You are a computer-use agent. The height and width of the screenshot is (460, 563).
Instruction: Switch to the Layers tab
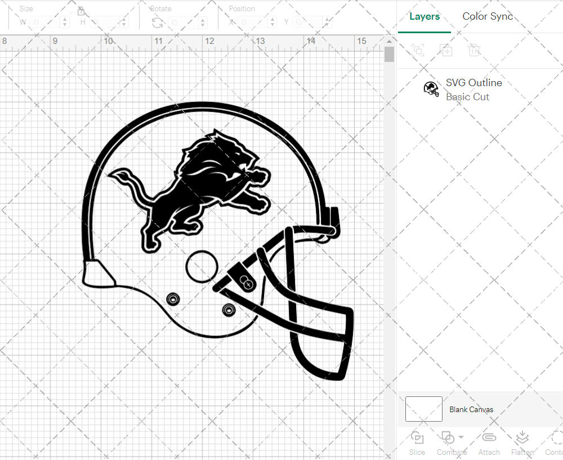425,16
